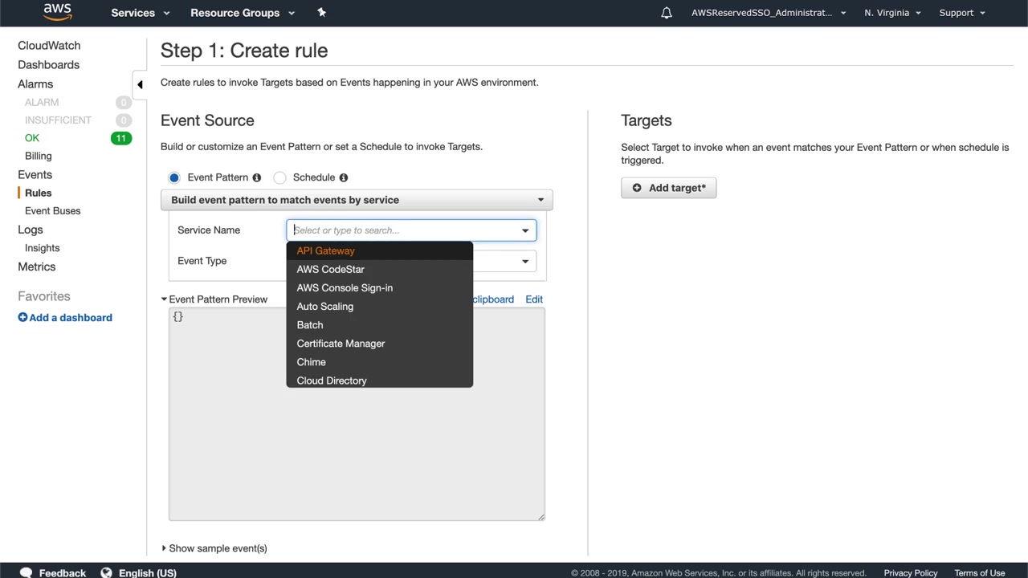Screen dimensions: 1028x578
Task: Click the pin shortcut icon in header
Action: coord(321,12)
